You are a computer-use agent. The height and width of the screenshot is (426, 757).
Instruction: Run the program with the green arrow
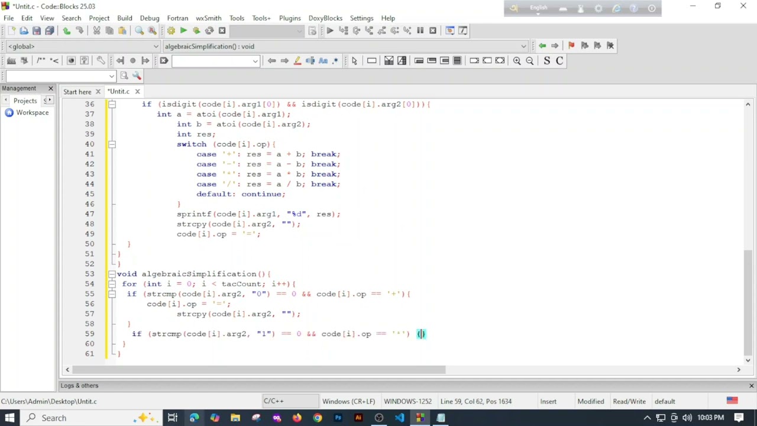[x=183, y=31]
